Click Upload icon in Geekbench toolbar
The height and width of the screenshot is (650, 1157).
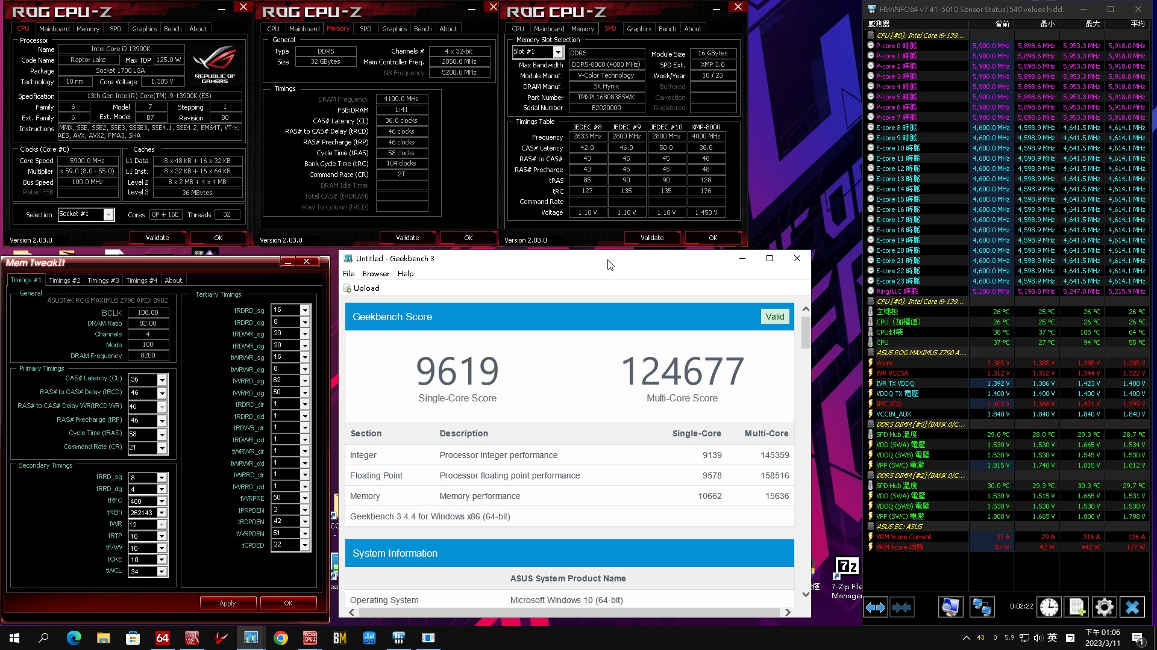point(348,288)
